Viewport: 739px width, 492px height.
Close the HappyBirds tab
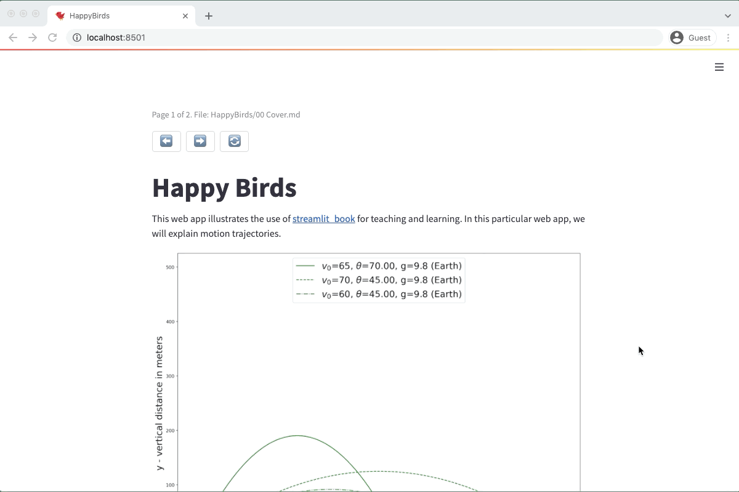coord(185,16)
